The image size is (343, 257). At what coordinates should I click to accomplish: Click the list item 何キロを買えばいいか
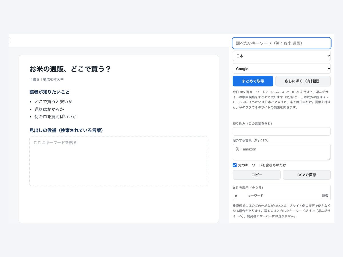55,117
